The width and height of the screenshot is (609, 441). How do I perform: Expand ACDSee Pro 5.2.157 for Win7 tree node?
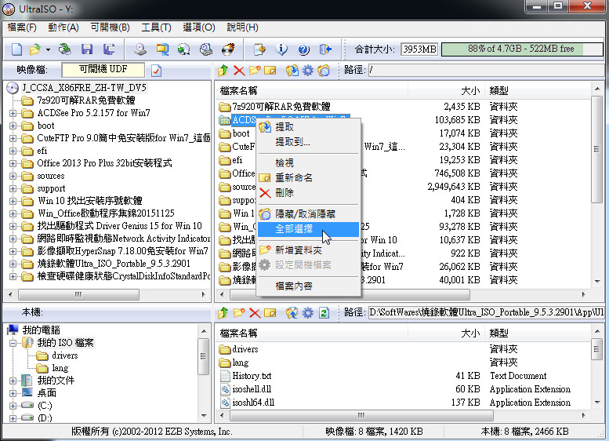(x=13, y=114)
